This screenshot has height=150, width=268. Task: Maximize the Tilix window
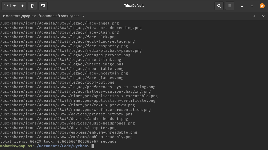point(252,6)
